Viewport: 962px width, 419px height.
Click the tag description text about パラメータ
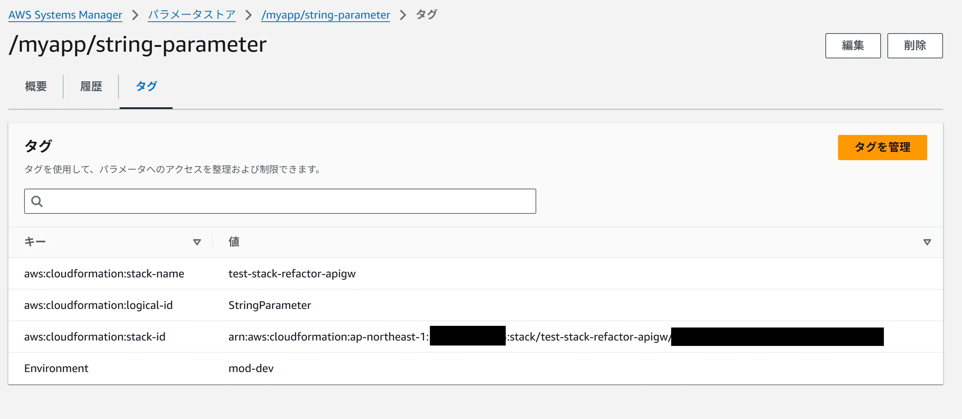coord(173,169)
